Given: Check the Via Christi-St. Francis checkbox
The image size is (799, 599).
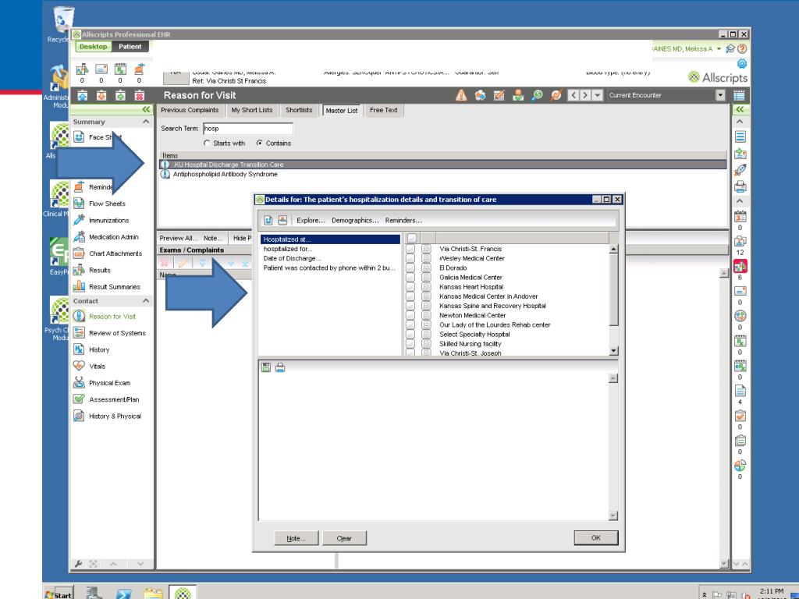Looking at the screenshot, I should [410, 249].
